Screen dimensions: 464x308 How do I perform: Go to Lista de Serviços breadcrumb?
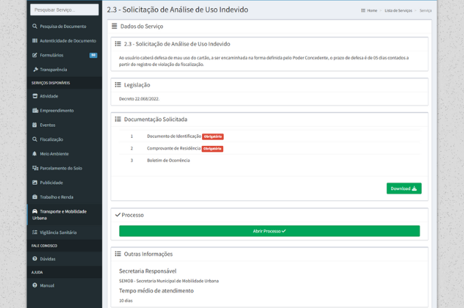point(398,11)
